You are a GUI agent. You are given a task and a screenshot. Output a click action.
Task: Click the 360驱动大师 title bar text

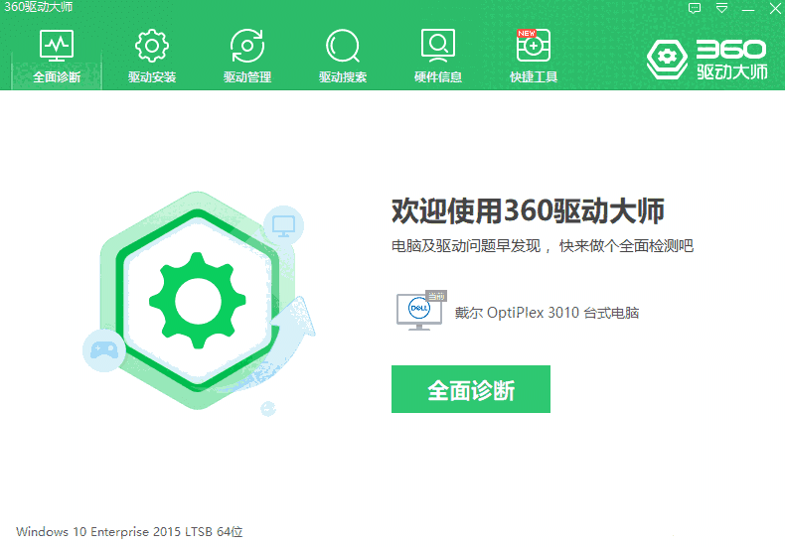tap(39, 7)
